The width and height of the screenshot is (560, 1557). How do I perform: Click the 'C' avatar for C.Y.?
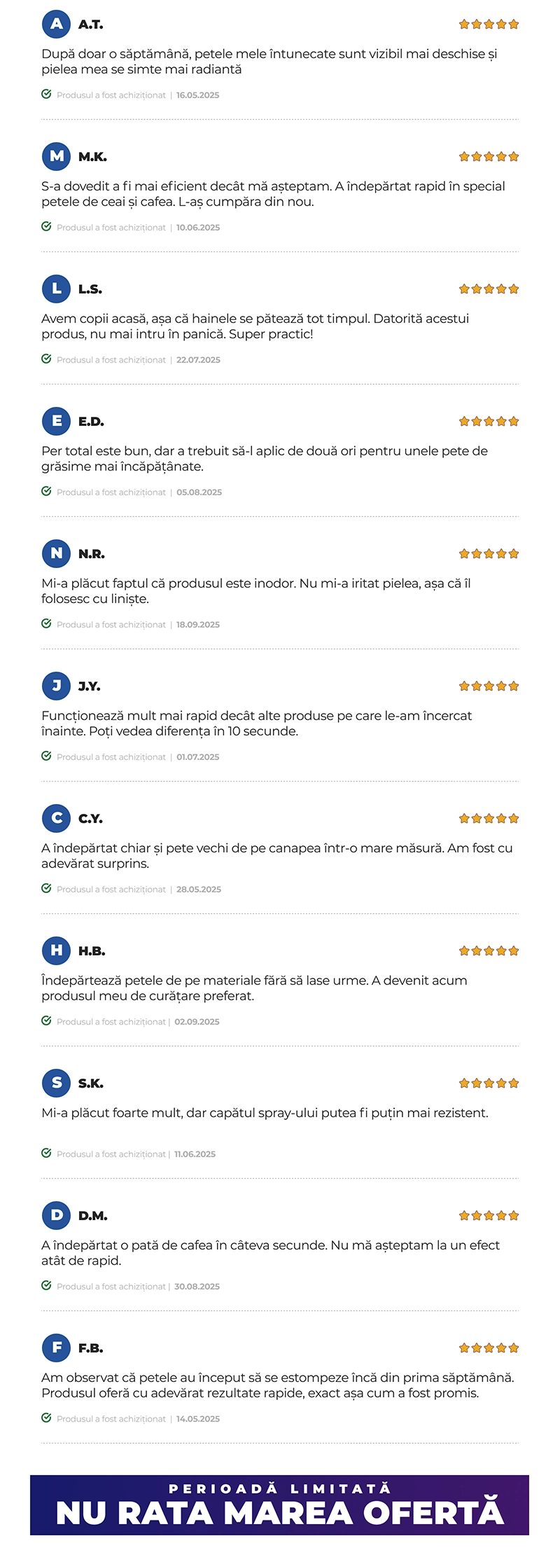57,818
